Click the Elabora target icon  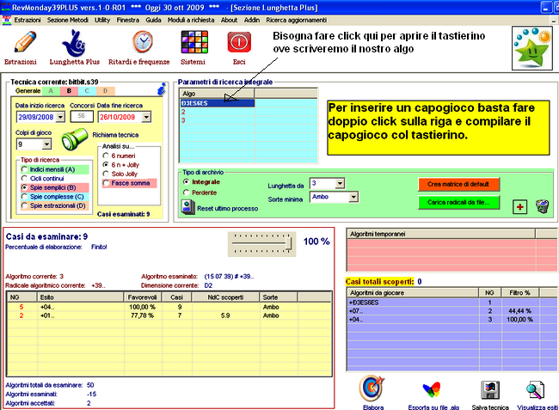point(372,389)
